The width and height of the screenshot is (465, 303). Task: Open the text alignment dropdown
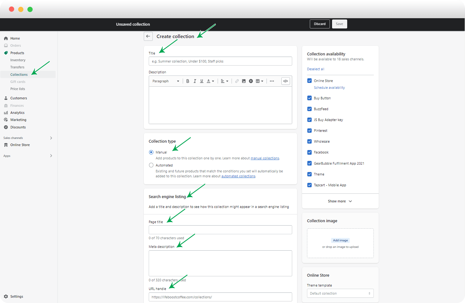pyautogui.click(x=224, y=81)
